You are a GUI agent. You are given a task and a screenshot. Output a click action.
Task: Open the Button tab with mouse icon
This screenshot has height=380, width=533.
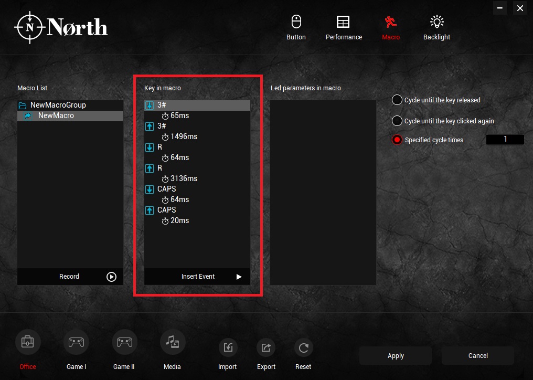point(296,28)
